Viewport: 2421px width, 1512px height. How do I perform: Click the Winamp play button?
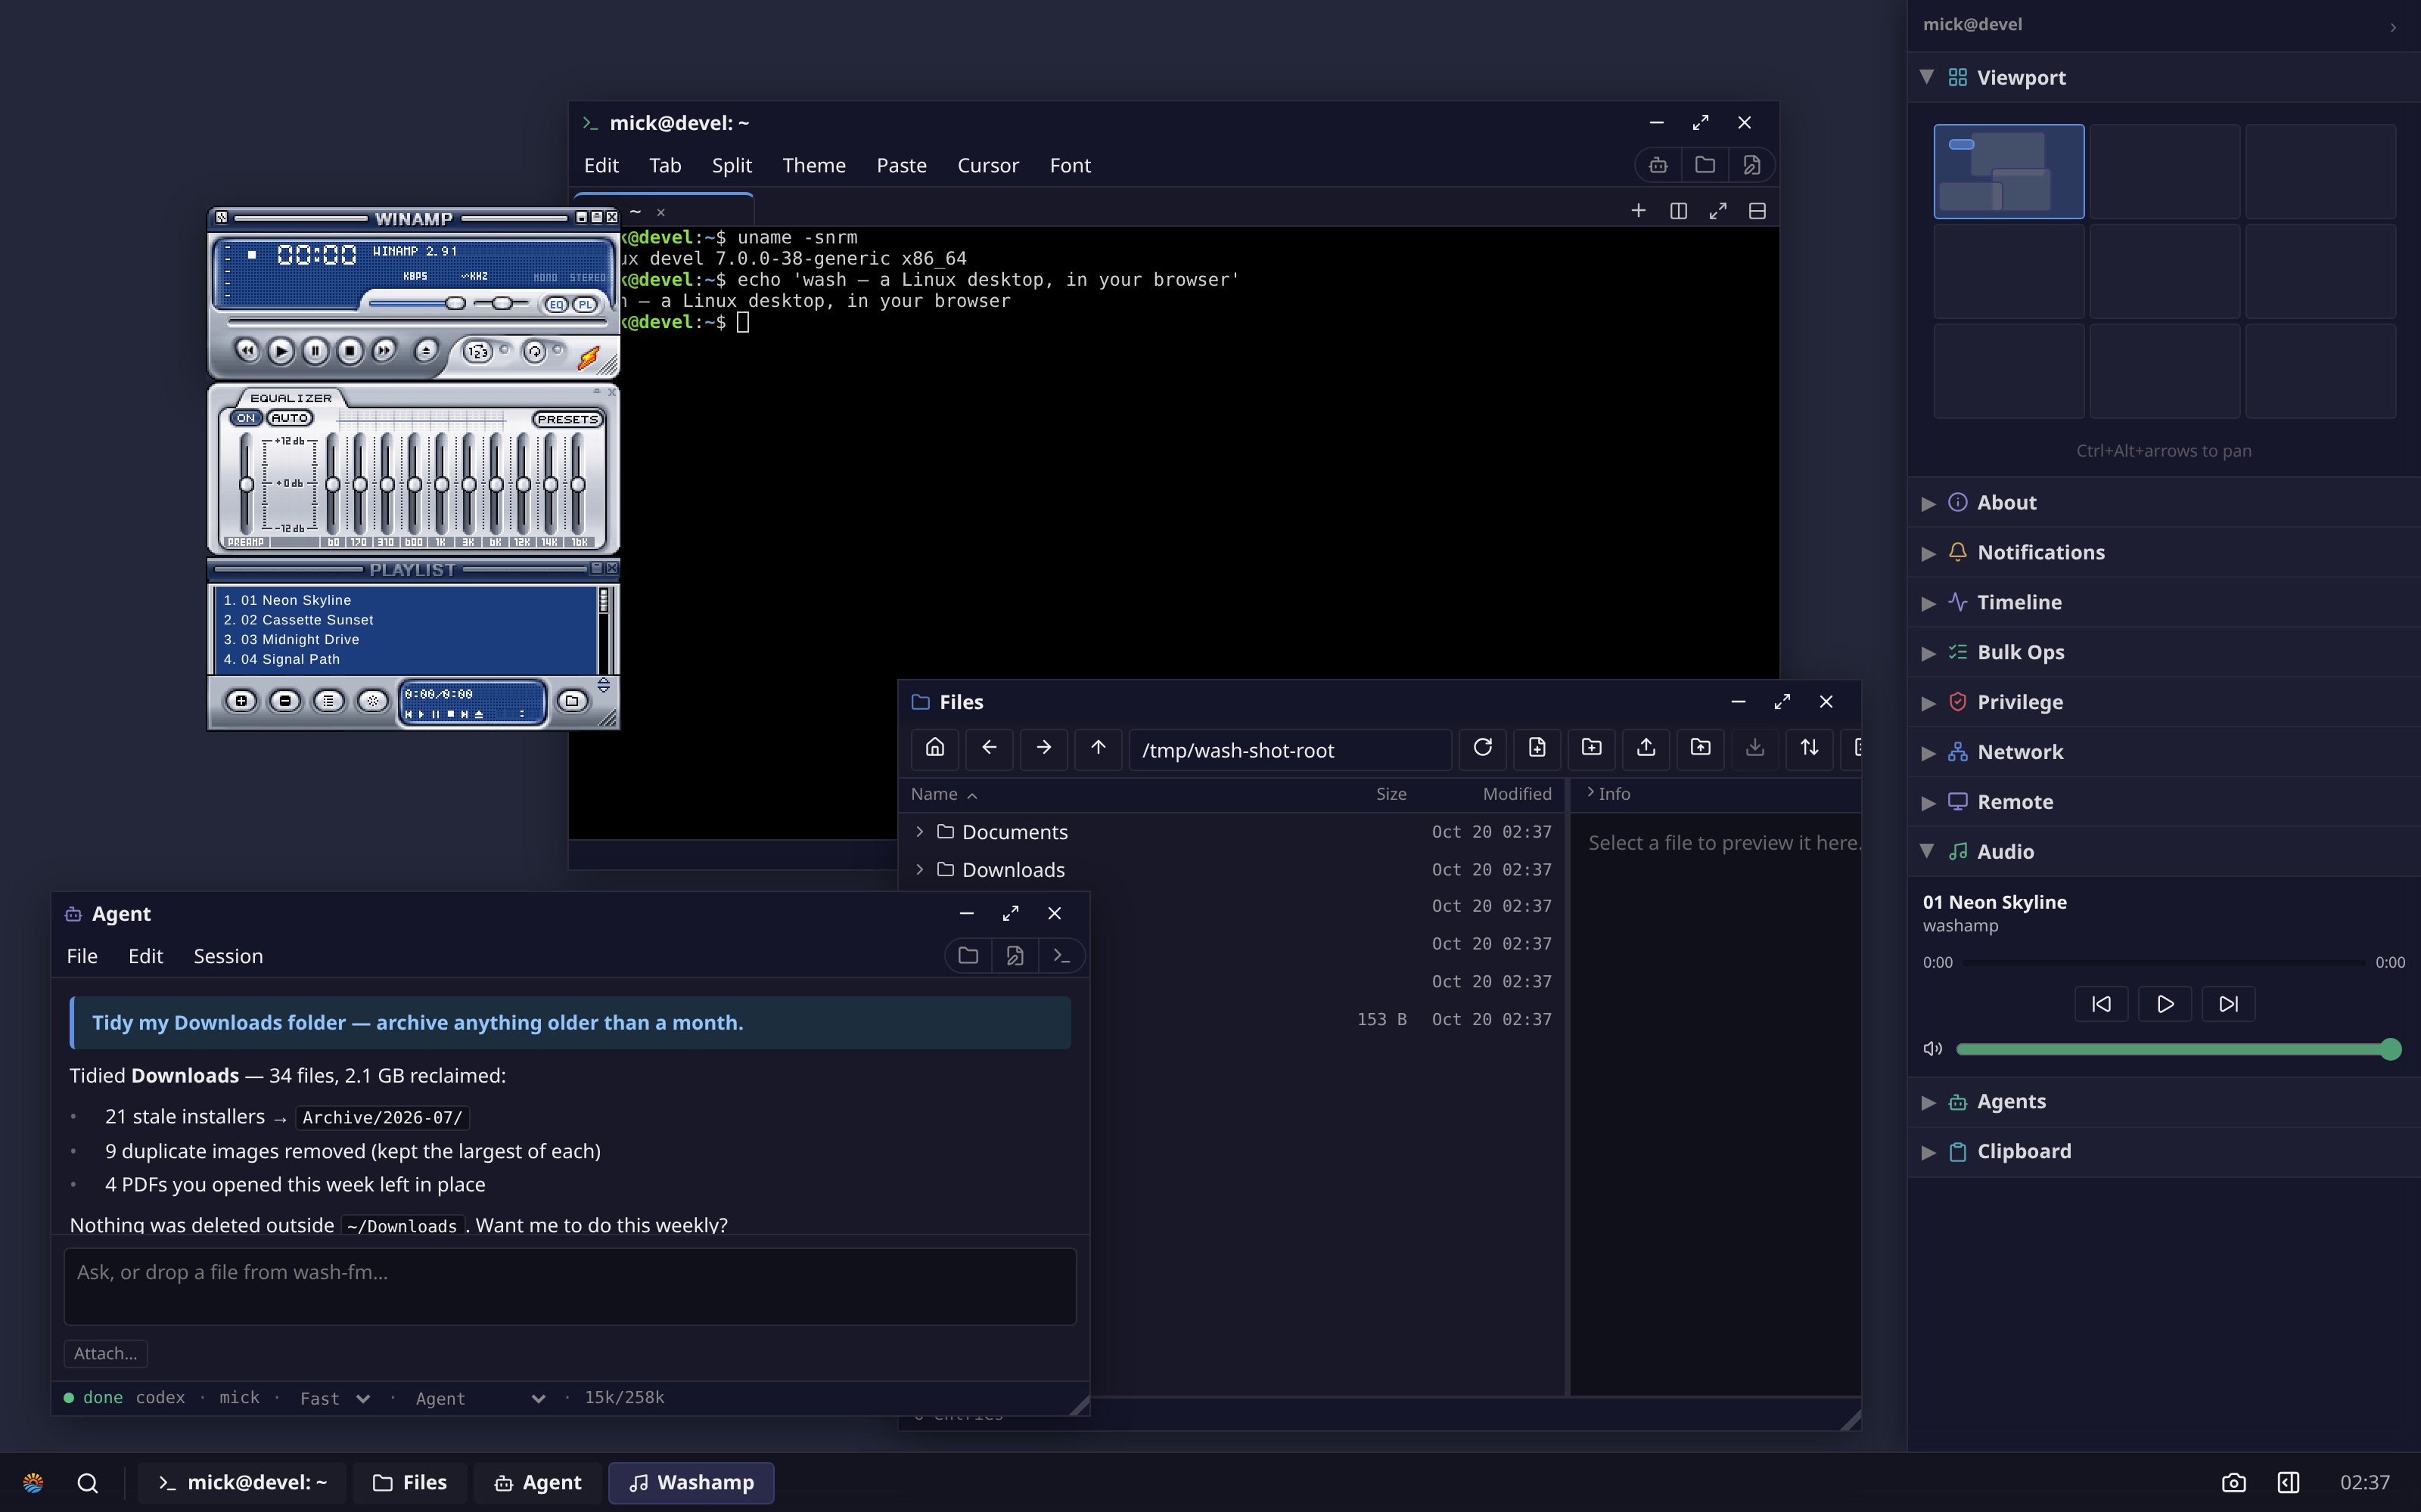pyautogui.click(x=281, y=351)
